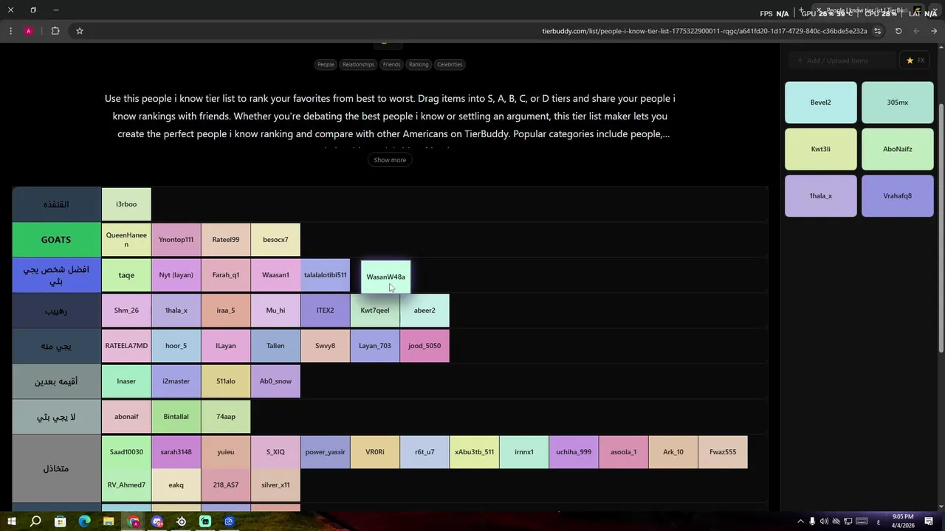Select the QueenHaneen tile
Screen dimensions: 945x531
(126, 240)
